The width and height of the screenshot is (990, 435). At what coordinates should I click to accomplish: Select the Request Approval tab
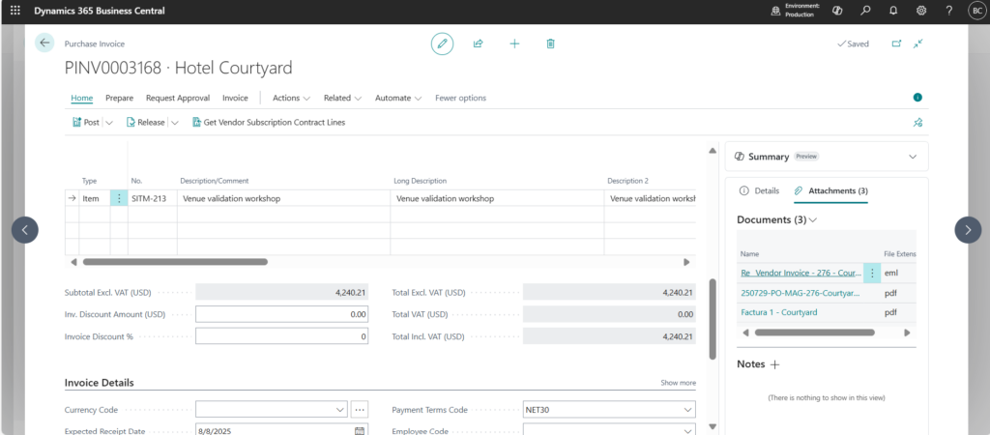pyautogui.click(x=178, y=98)
